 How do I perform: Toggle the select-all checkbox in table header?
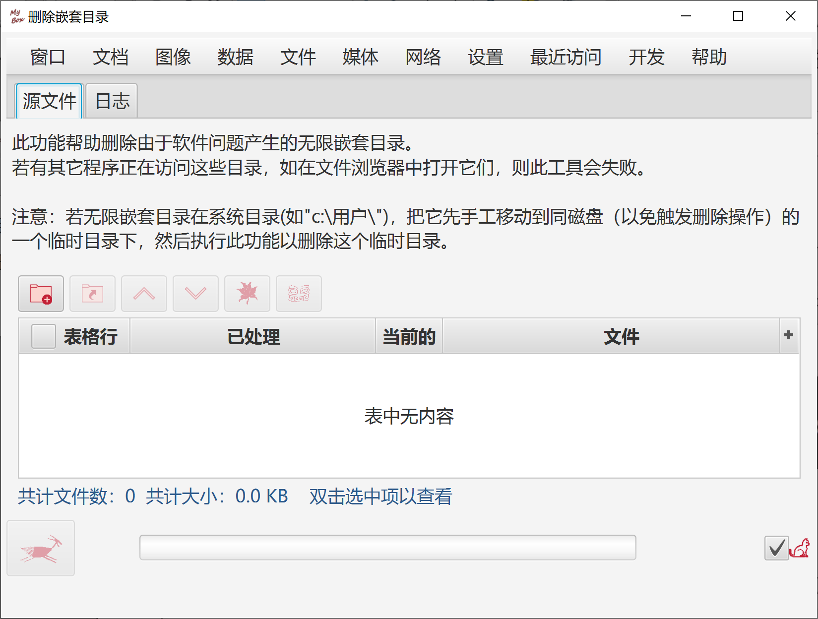coord(44,337)
